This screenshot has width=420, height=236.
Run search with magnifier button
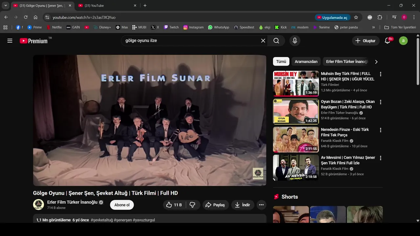[276, 41]
